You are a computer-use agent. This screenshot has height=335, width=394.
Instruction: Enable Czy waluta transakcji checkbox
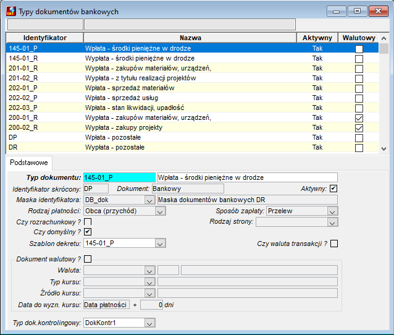tap(334, 244)
